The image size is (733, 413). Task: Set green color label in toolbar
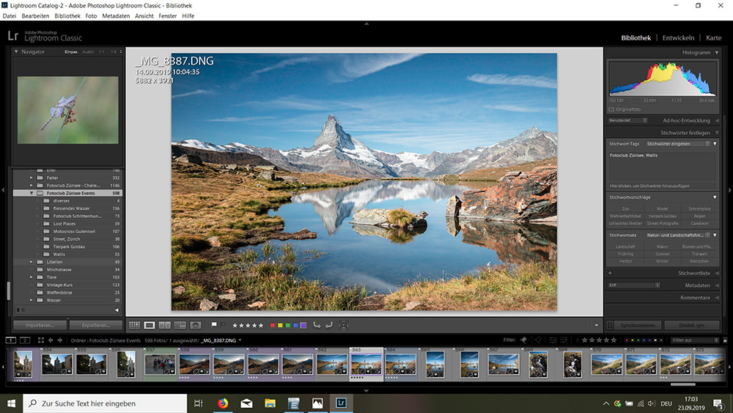tap(287, 325)
